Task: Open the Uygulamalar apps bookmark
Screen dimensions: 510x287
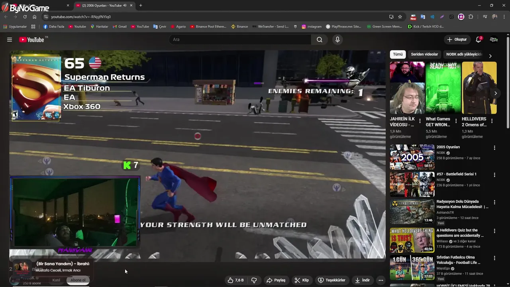Action: coord(15,27)
